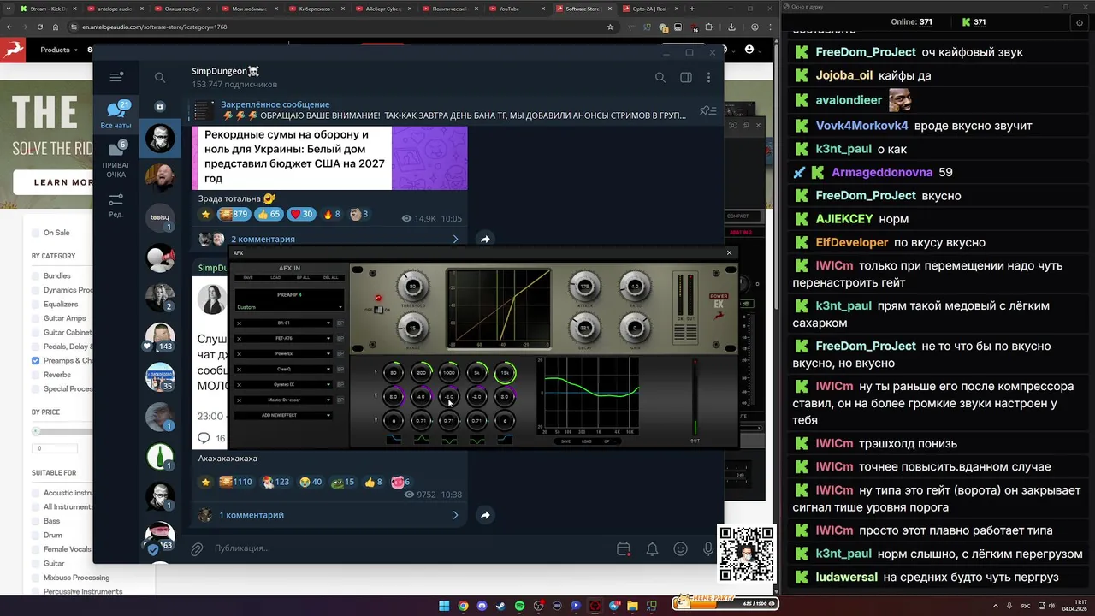
Task: Toggle silent broadcast bell icon
Action: (x=652, y=548)
